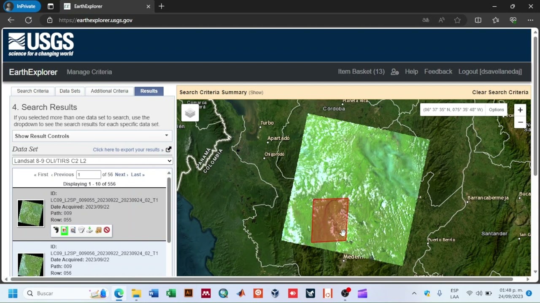Click the taskbar Buscar search box

click(65, 293)
